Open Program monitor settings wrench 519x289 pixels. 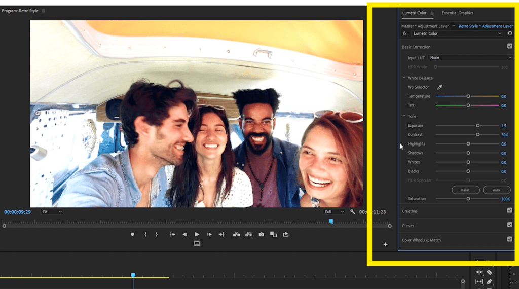click(353, 212)
